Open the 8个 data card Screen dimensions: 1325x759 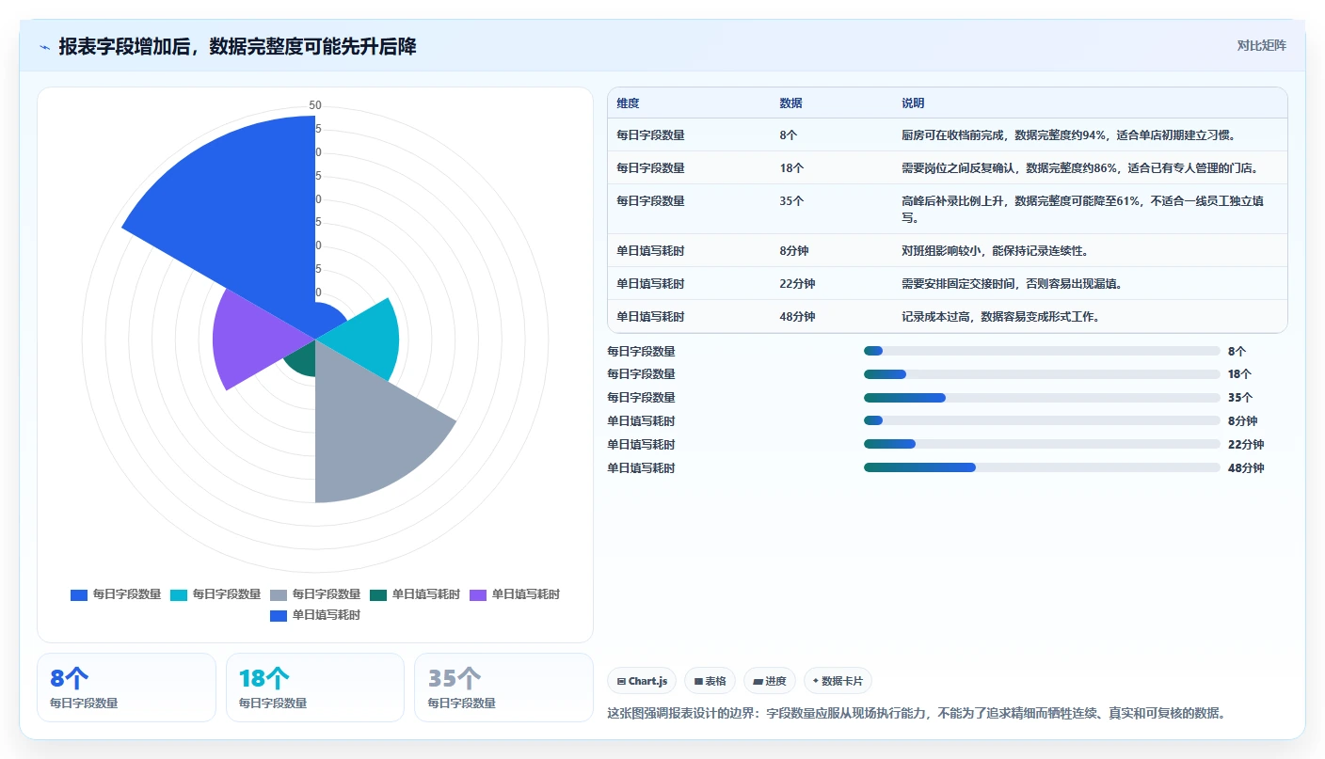point(126,688)
